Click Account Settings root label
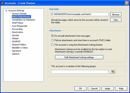The width and height of the screenshot is (130, 93). (16, 11)
